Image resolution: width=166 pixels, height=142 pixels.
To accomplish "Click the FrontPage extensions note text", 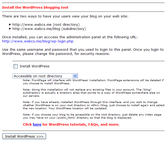I will click(93, 82).
